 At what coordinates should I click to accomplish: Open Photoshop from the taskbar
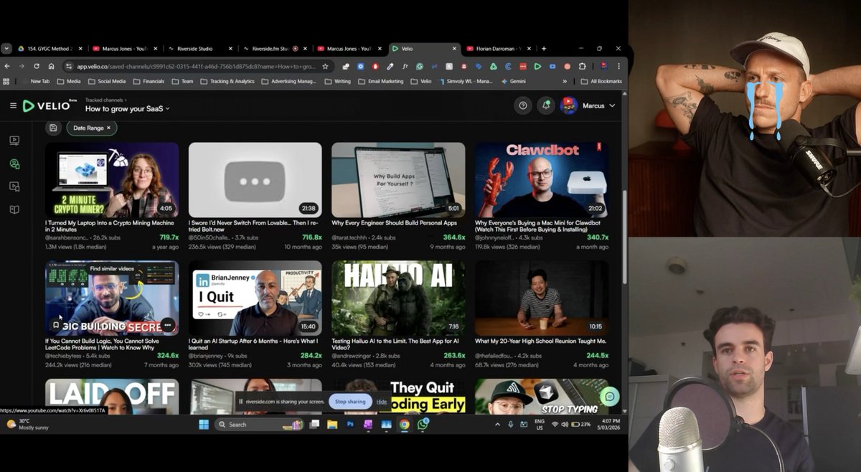(x=350, y=424)
